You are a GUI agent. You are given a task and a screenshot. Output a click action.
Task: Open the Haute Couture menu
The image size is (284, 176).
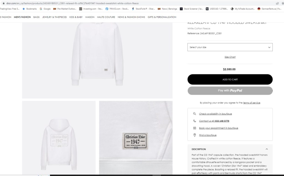coord(106,17)
